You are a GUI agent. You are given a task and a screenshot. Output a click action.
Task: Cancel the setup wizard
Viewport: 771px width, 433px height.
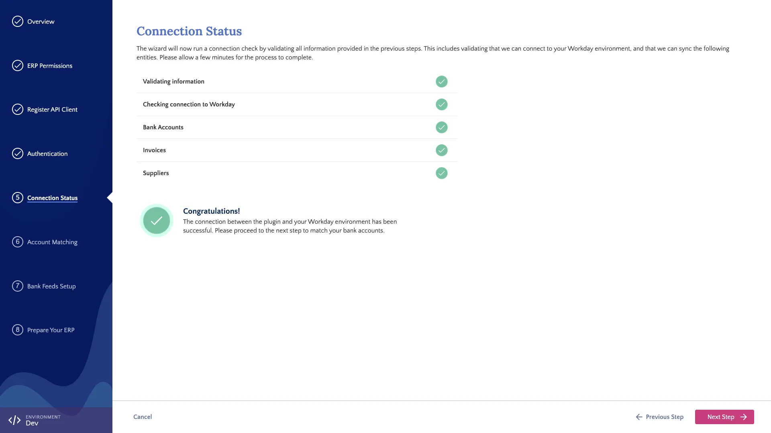tap(143, 417)
